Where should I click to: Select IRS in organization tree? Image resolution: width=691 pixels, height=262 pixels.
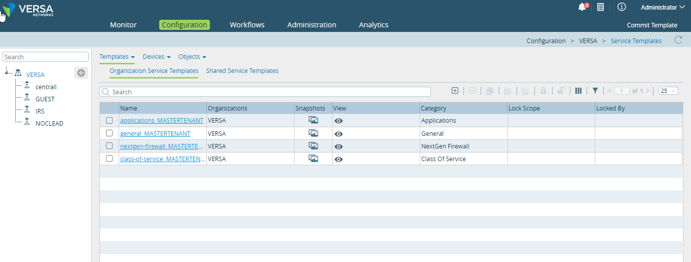40,111
